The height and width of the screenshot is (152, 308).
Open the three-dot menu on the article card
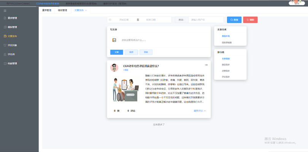206,65
